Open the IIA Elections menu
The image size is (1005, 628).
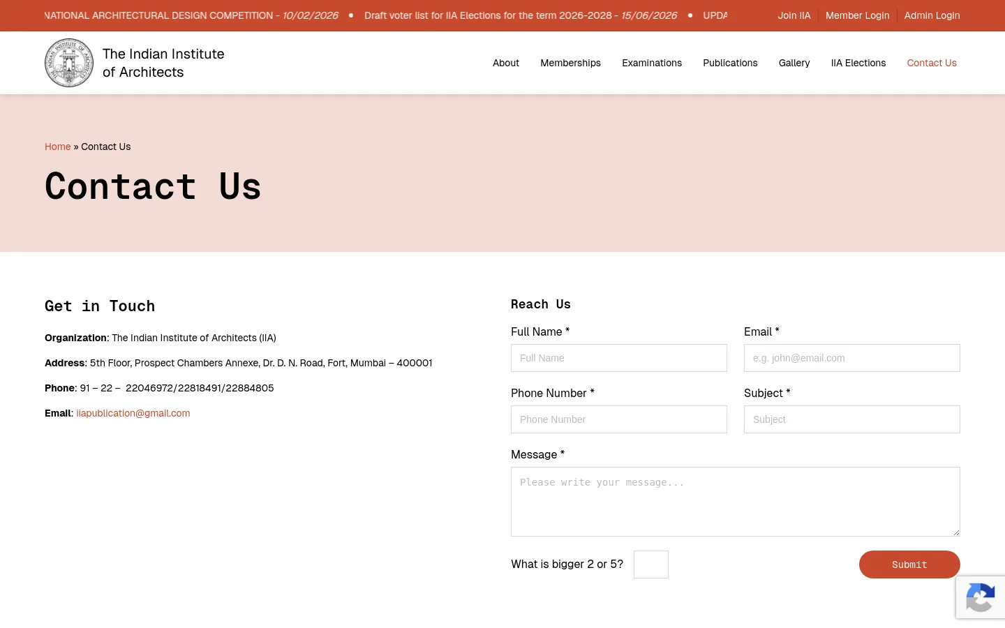858,63
